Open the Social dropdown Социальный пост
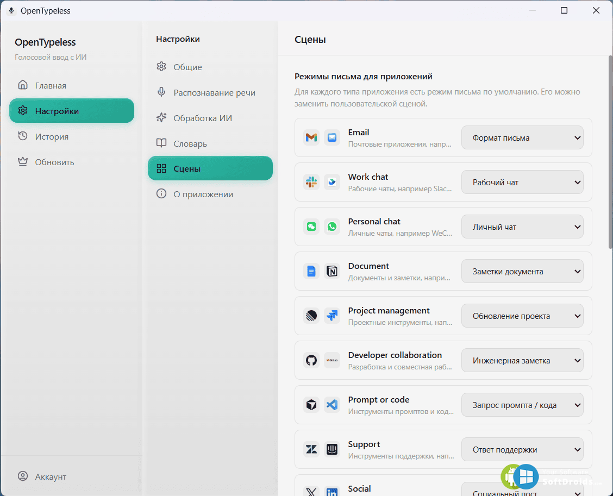 [x=522, y=489]
